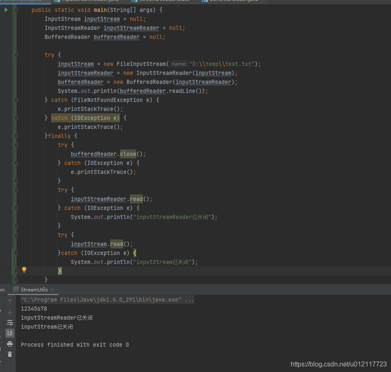Click "inputStream已关闭" string in code

(x=162, y=262)
